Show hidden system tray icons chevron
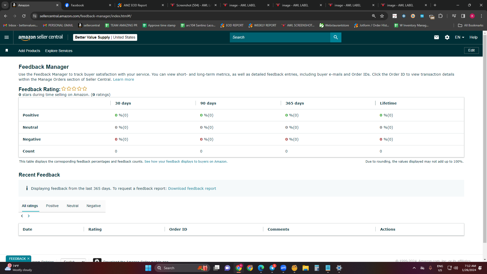 414,268
